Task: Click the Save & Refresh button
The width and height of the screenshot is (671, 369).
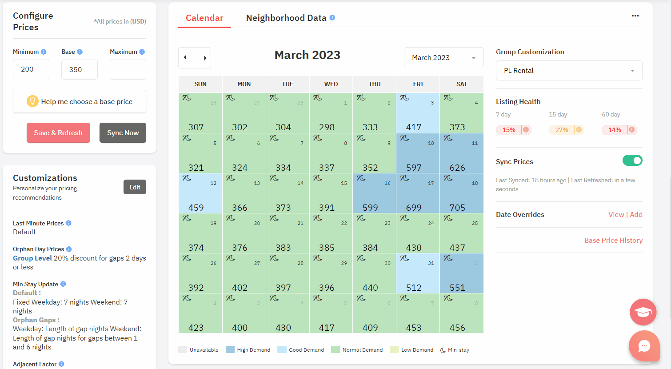Action: 58,132
